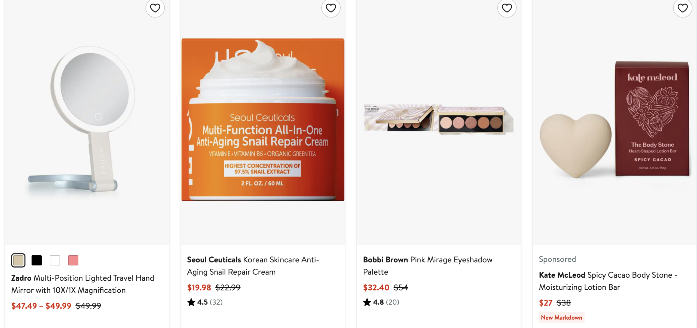Click the eyeshadow palette product image
The height and width of the screenshot is (328, 697).
click(439, 120)
